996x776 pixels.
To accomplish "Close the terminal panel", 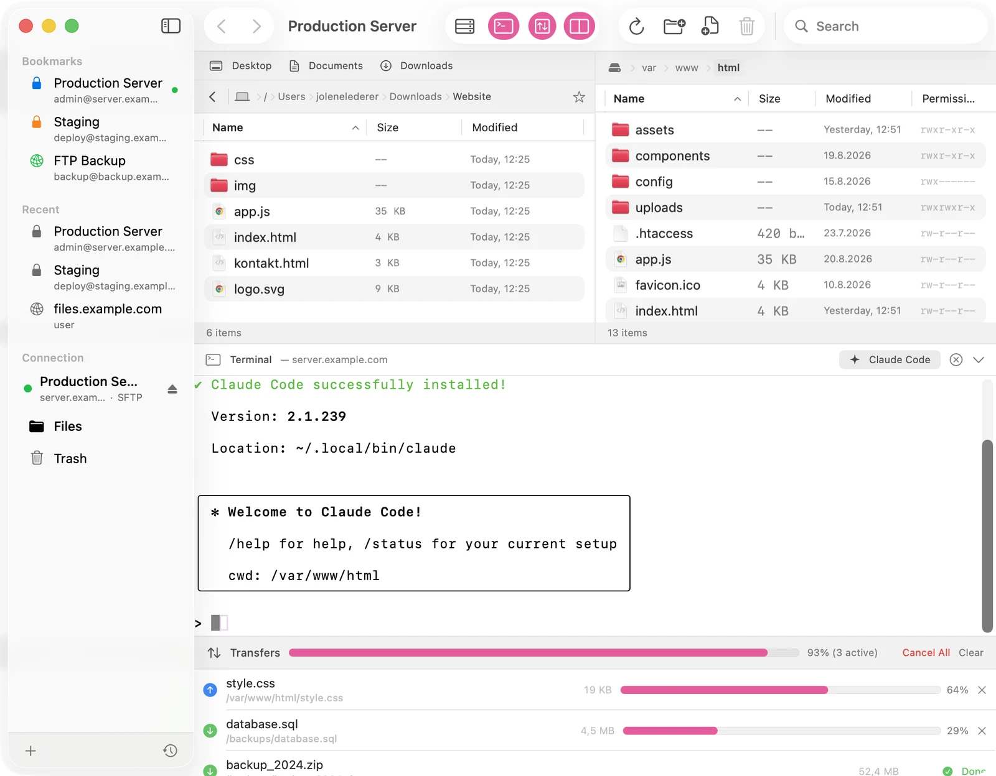I will coord(956,359).
